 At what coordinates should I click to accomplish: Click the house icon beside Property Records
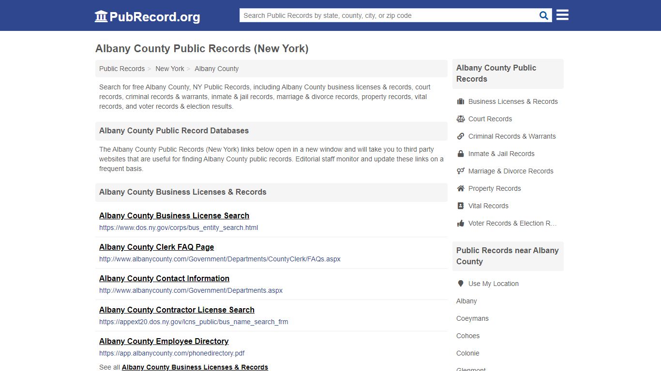click(x=461, y=188)
